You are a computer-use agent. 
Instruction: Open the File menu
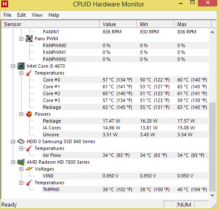tap(7, 15)
